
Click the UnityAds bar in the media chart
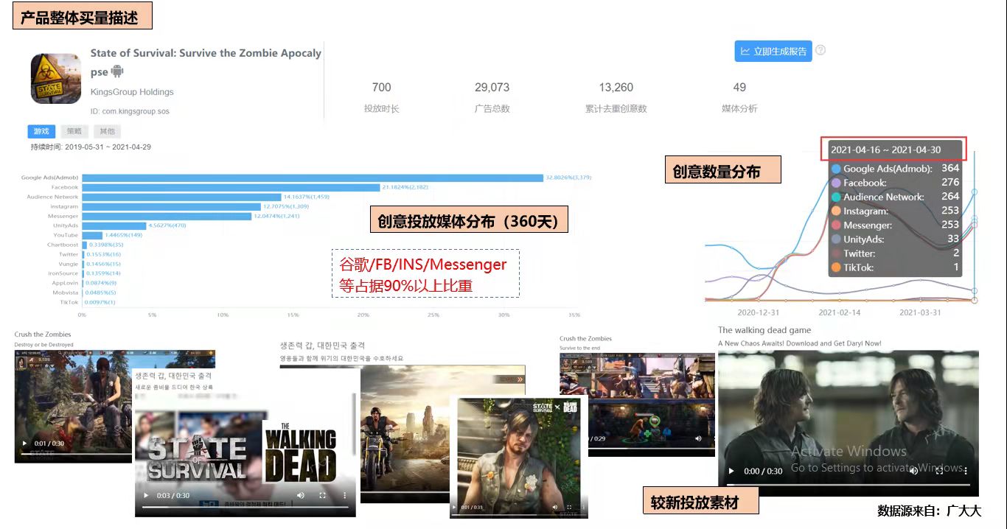click(x=114, y=225)
